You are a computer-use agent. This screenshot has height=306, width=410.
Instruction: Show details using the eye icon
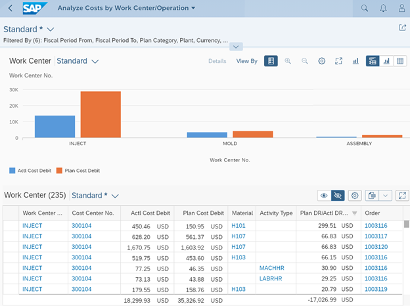(323, 196)
